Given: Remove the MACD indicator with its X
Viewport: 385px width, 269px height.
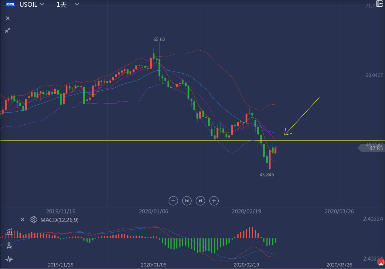Looking at the screenshot, I should (22, 220).
